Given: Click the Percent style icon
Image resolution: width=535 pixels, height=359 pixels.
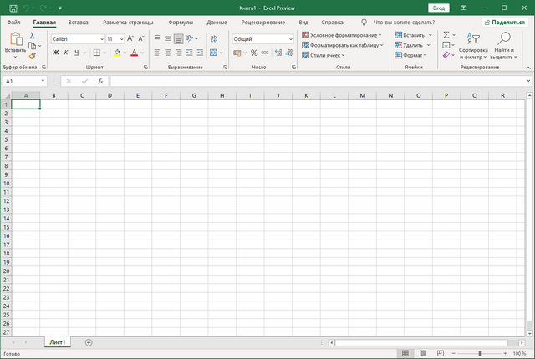Looking at the screenshot, I should tap(254, 53).
